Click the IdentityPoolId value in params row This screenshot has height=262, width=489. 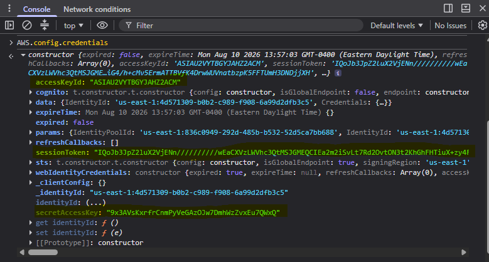239,132
